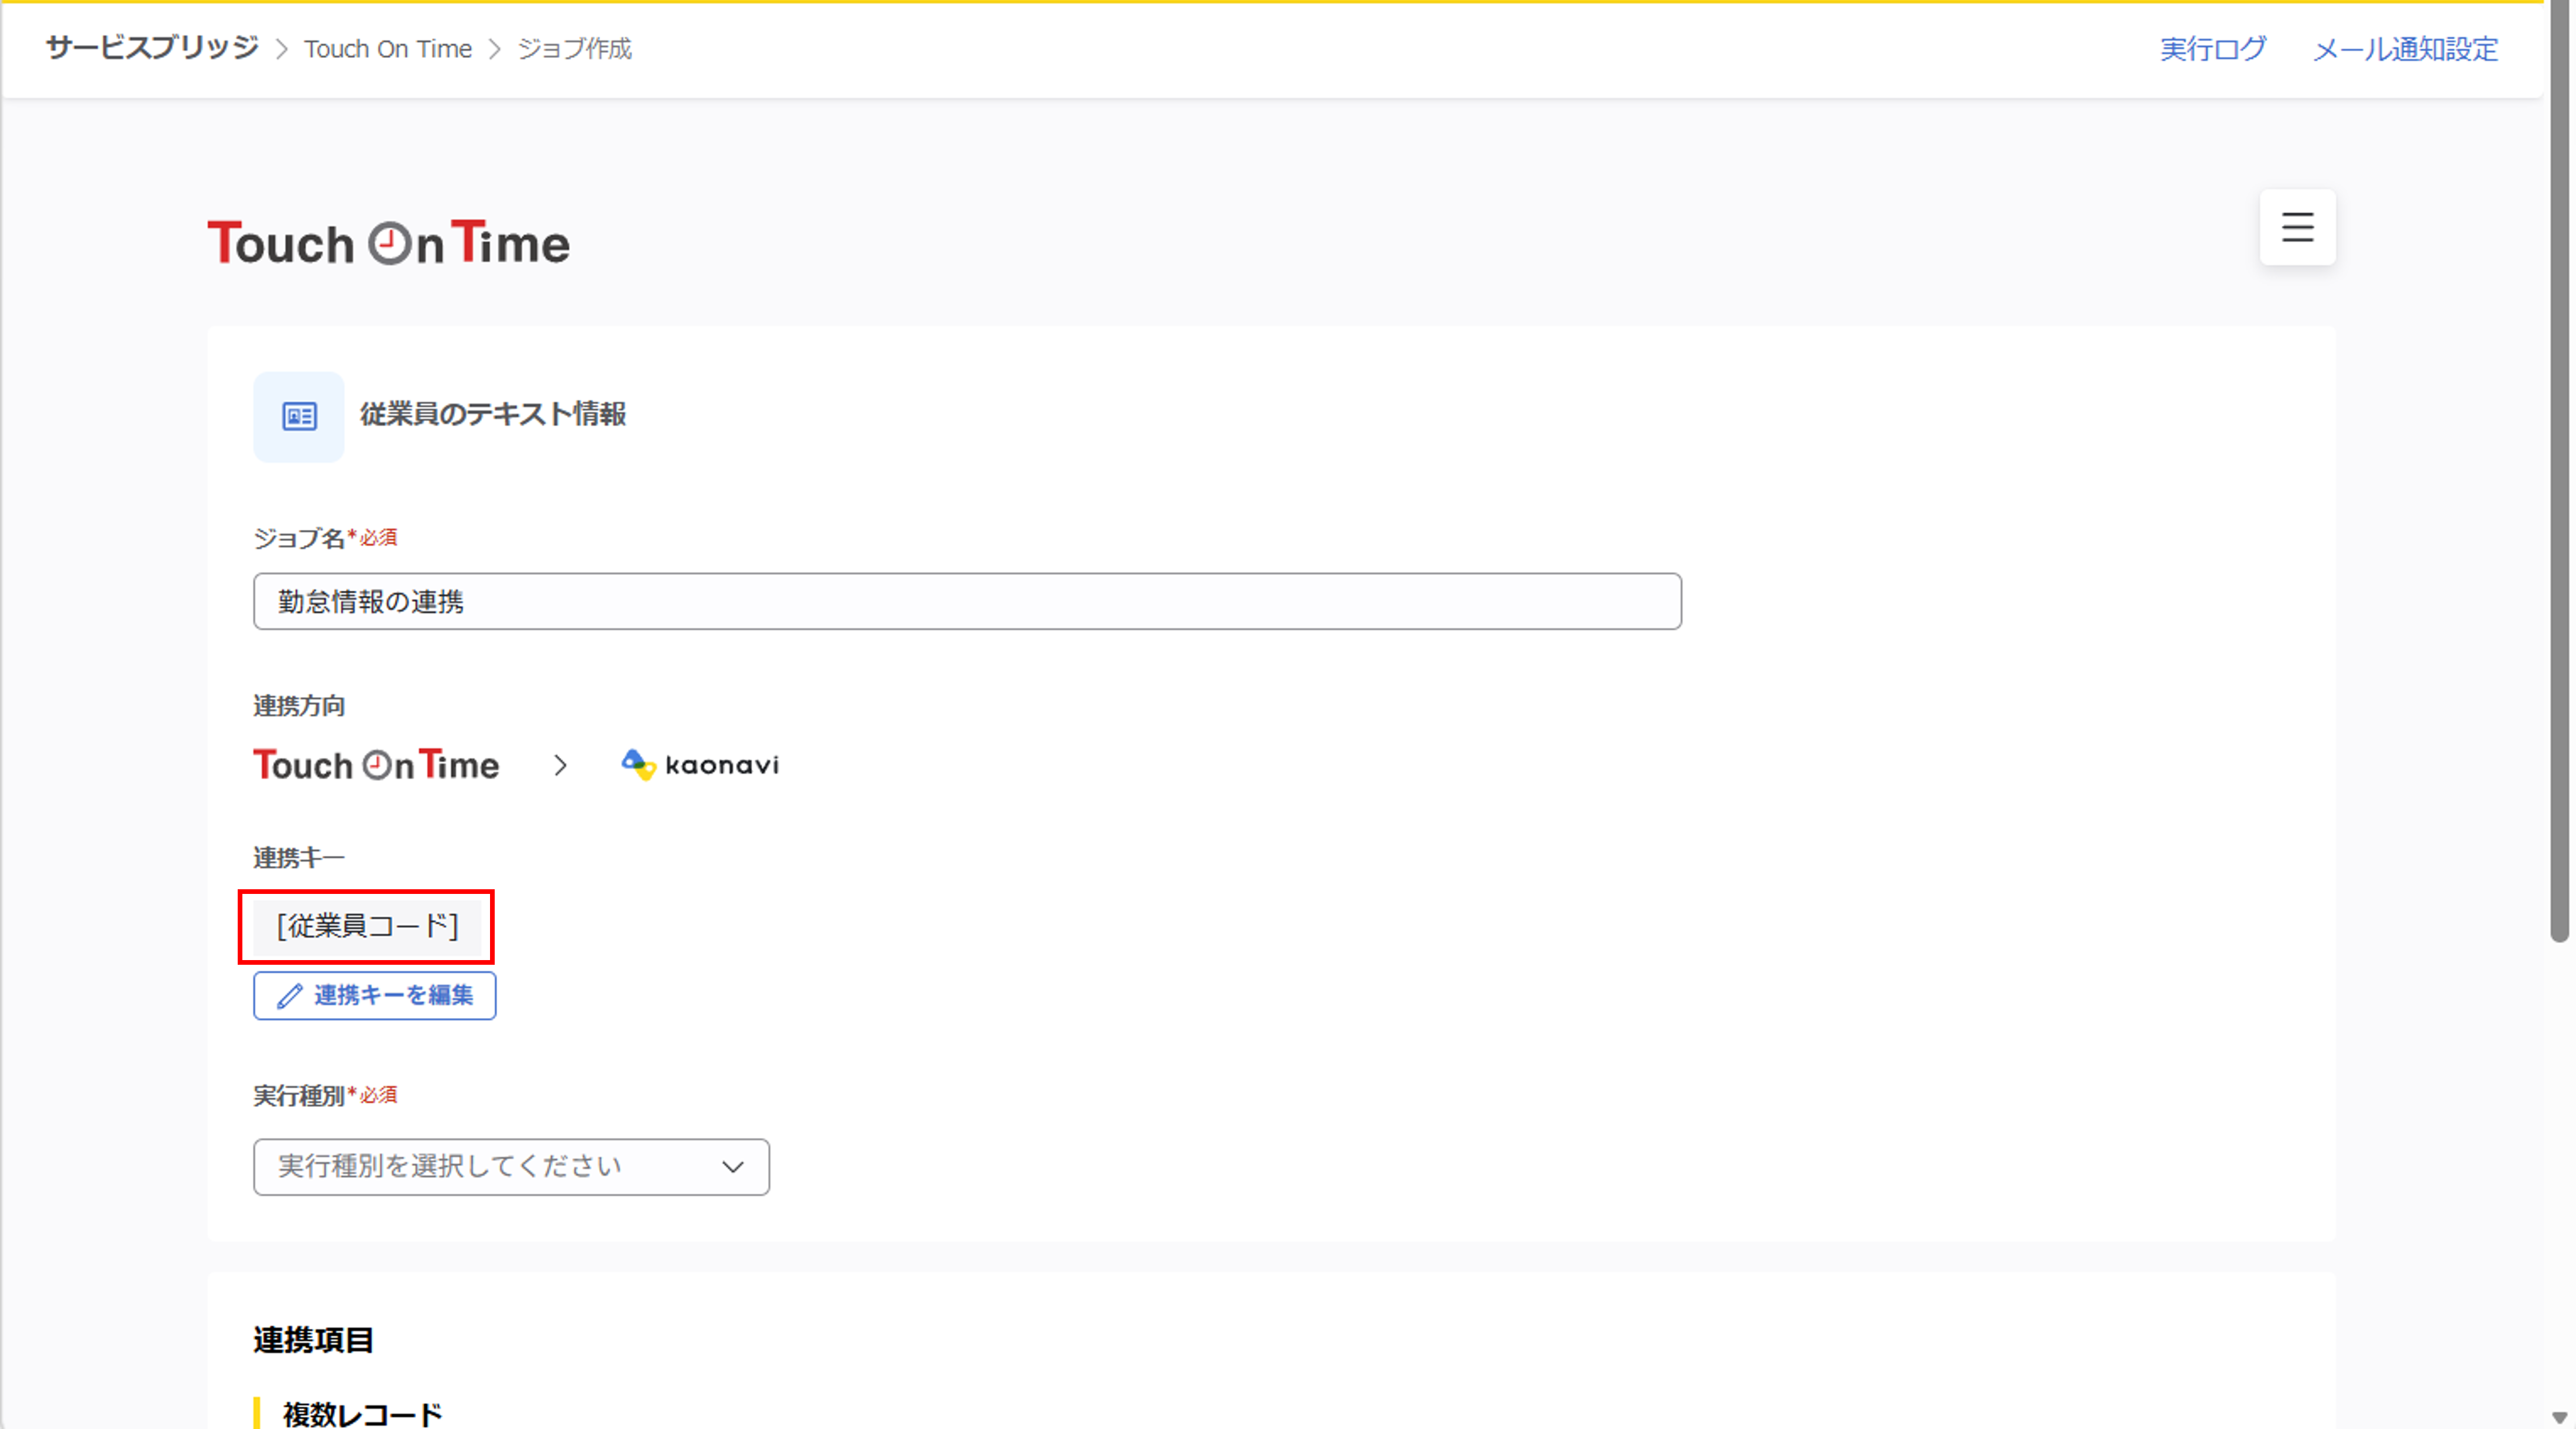The image size is (2576, 1429).
Task: Click the kaonavi logo
Action: pyautogui.click(x=700, y=765)
